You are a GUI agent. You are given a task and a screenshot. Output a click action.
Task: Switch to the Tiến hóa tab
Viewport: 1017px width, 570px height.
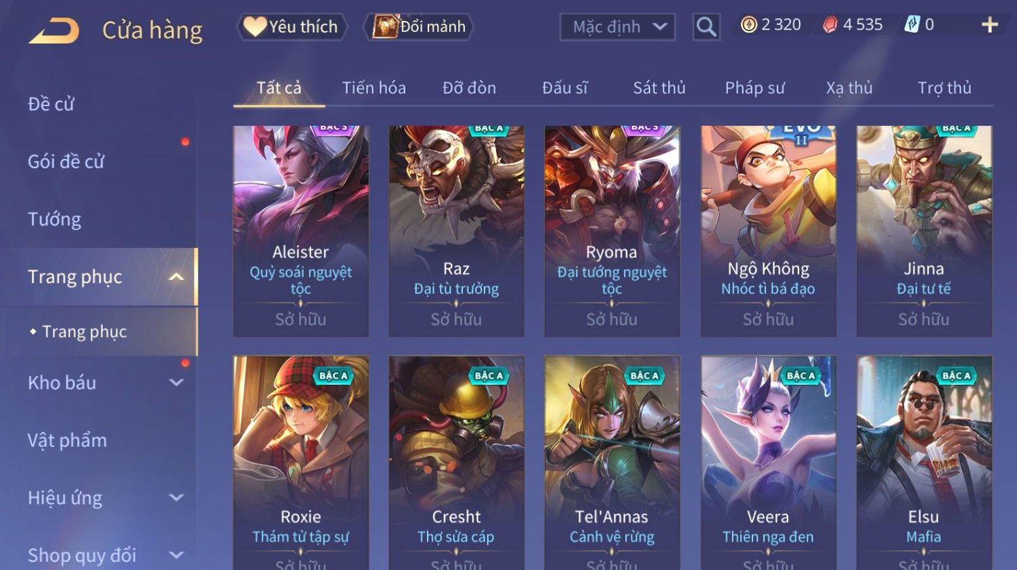point(374,88)
